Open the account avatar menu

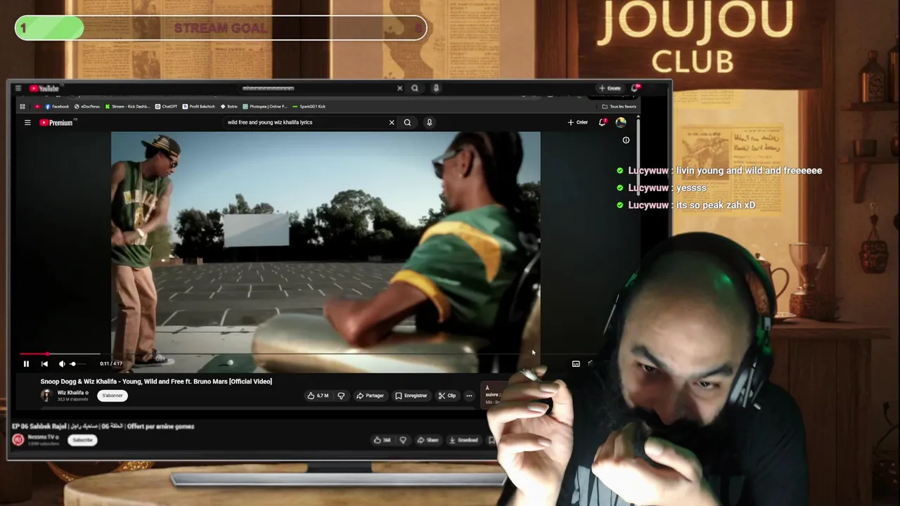[621, 122]
